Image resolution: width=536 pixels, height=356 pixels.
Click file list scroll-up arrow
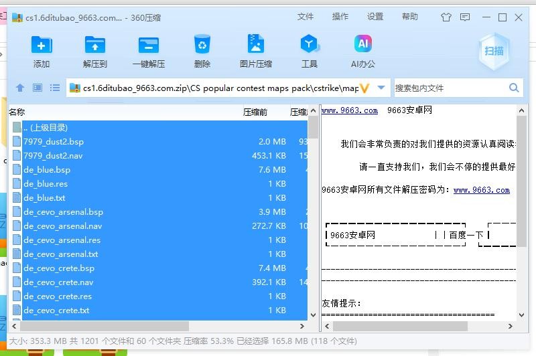coord(313,110)
